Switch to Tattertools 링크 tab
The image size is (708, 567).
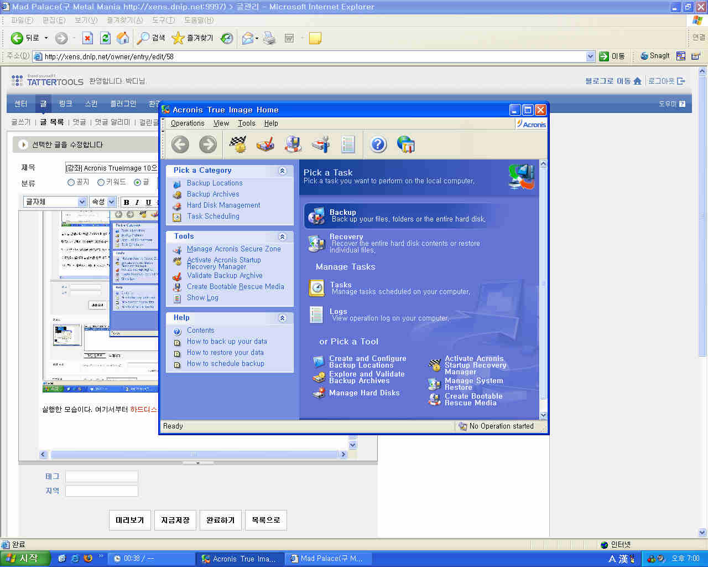coord(65,104)
